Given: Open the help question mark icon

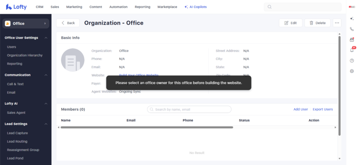Looking at the screenshot, I should [352, 61].
